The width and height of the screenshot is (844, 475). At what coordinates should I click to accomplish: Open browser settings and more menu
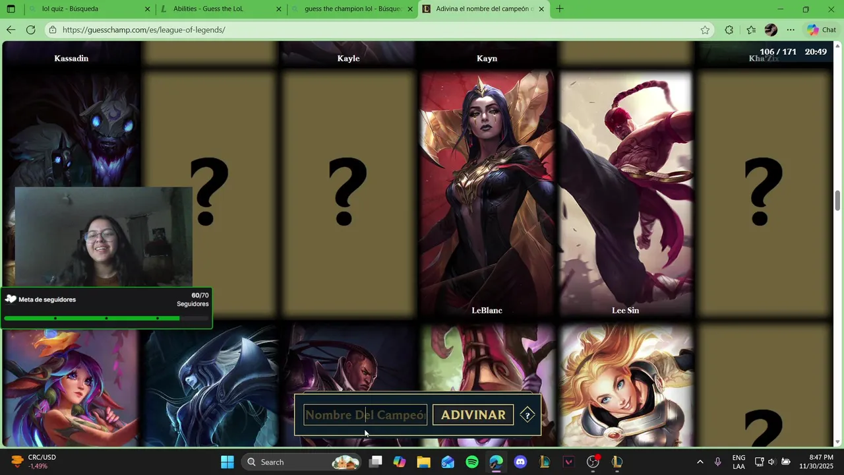click(x=791, y=30)
